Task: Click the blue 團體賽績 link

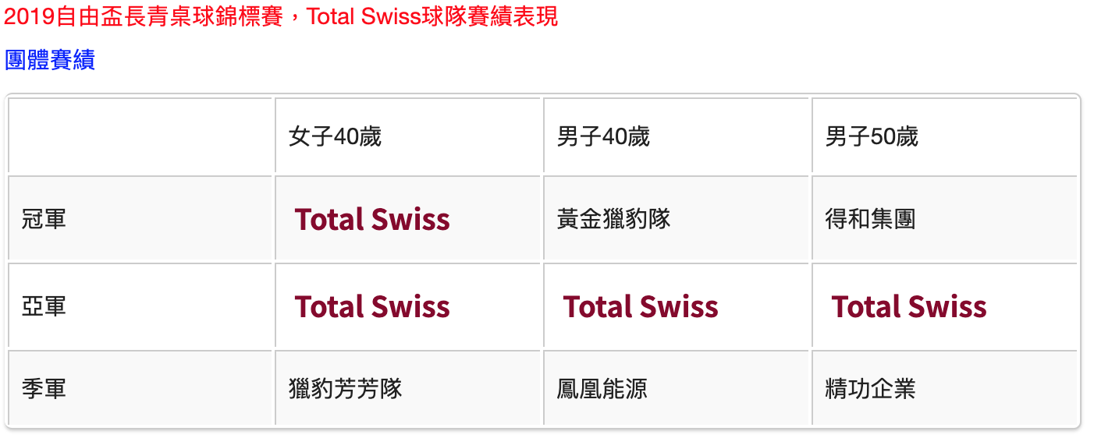Action: pyautogui.click(x=50, y=61)
